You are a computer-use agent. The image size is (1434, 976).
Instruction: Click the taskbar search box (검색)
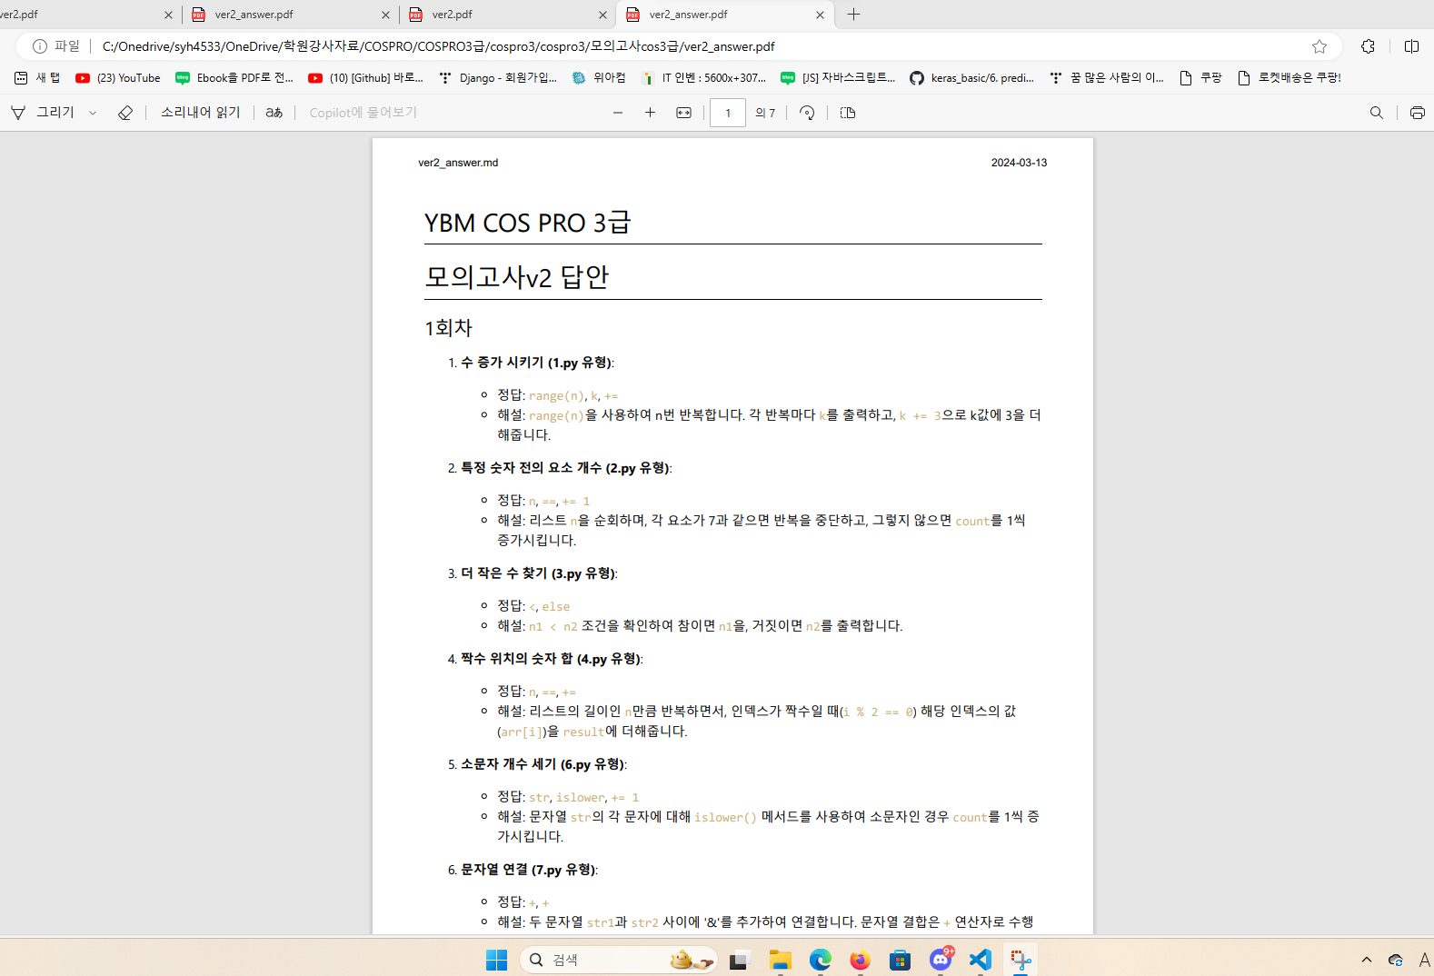click(619, 960)
